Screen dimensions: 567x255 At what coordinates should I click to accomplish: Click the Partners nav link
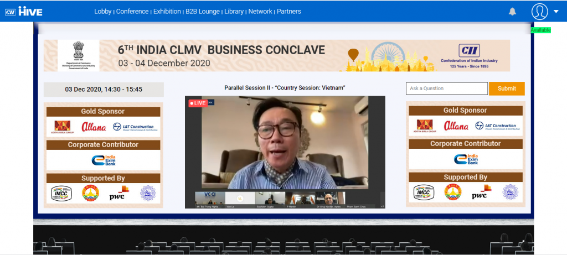[288, 12]
